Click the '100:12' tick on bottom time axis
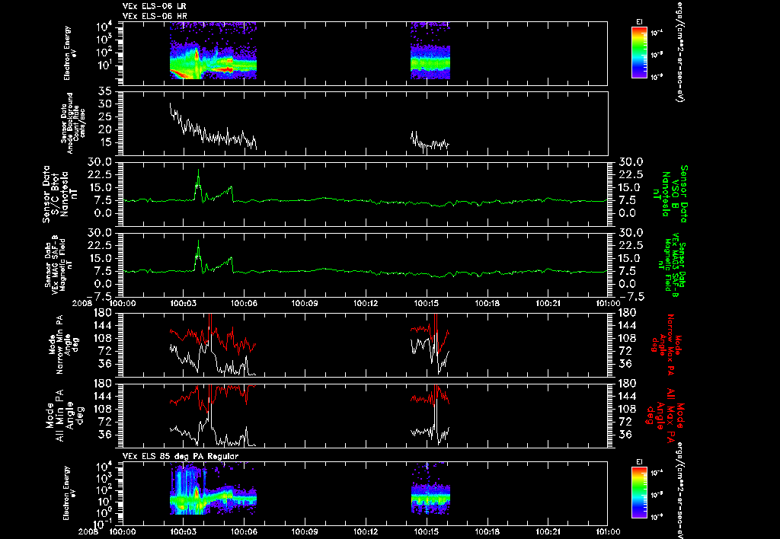The image size is (780, 539). (x=366, y=531)
